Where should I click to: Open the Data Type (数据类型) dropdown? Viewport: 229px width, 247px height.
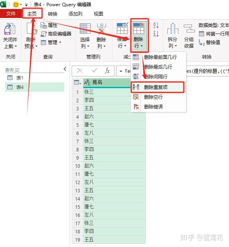(x=213, y=25)
